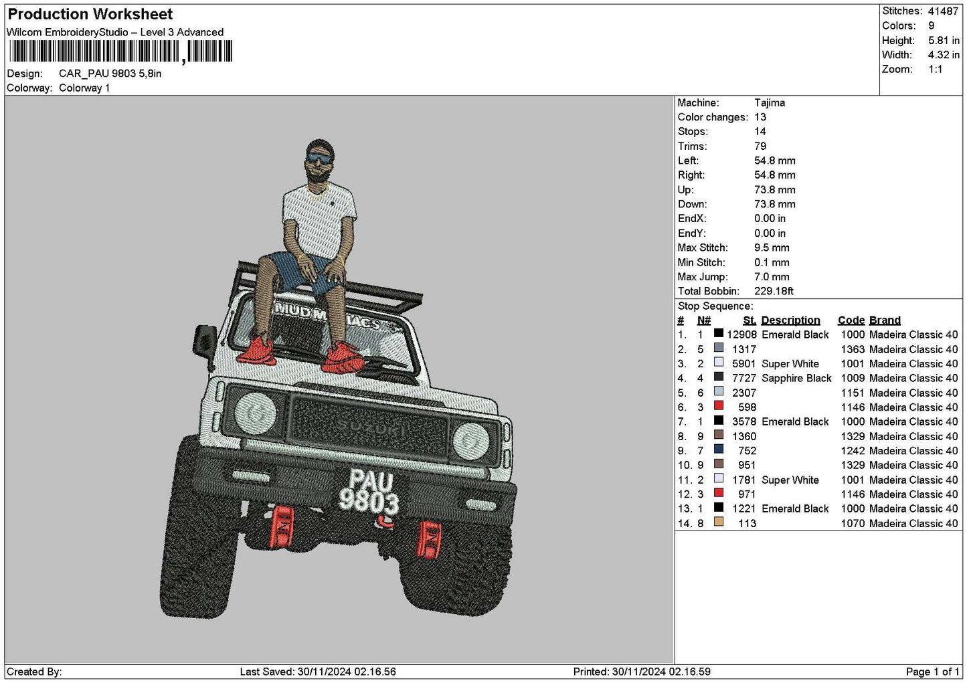Click the Emerald Black swatch in row 1
This screenshot has height=683, width=967.
click(719, 333)
